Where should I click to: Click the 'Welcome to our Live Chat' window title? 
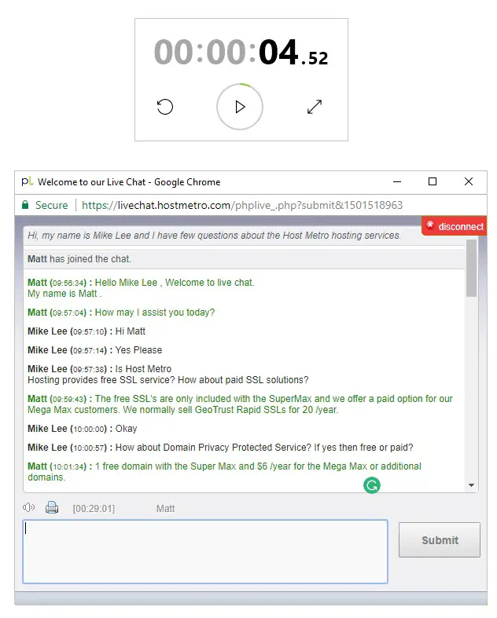[129, 182]
